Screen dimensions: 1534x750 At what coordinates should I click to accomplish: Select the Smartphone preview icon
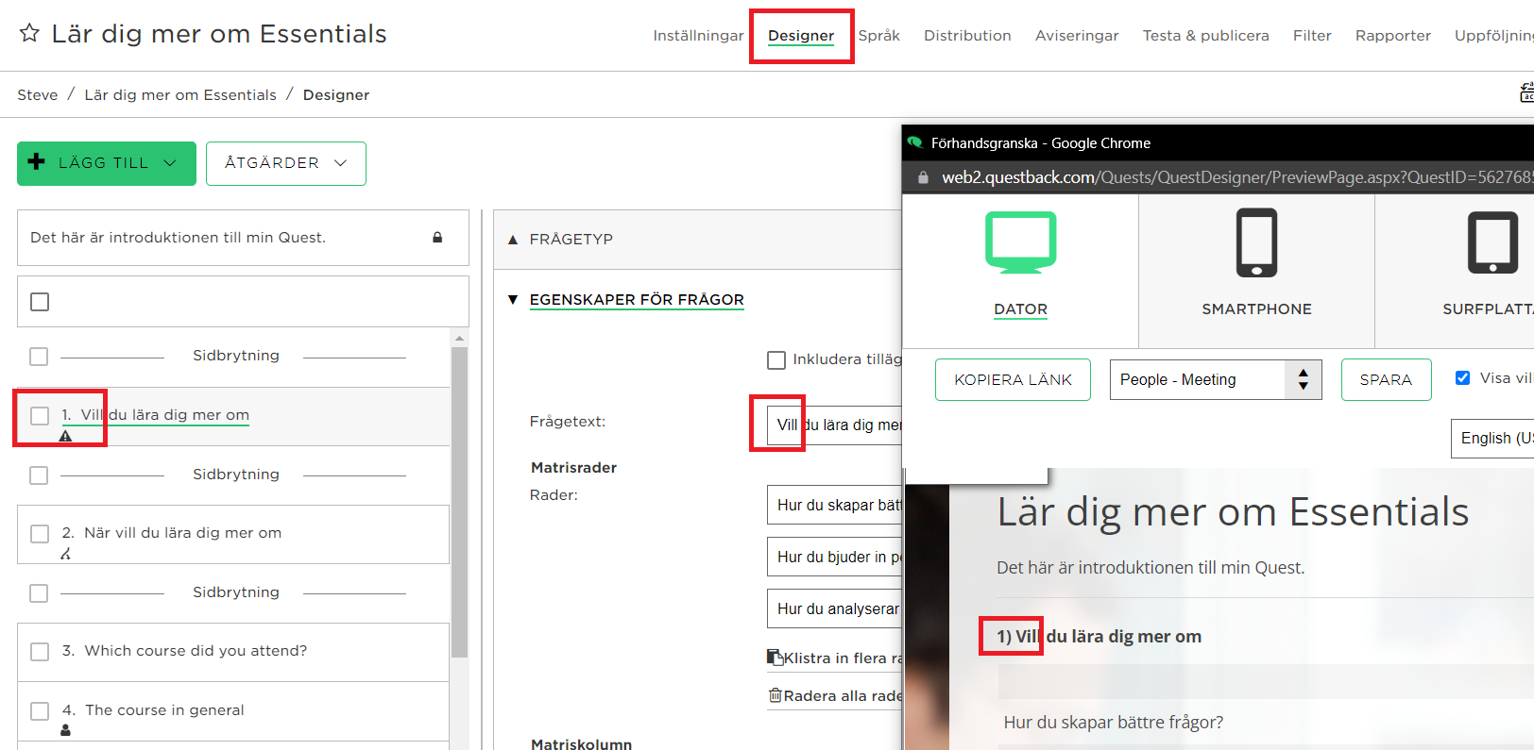[1256, 242]
